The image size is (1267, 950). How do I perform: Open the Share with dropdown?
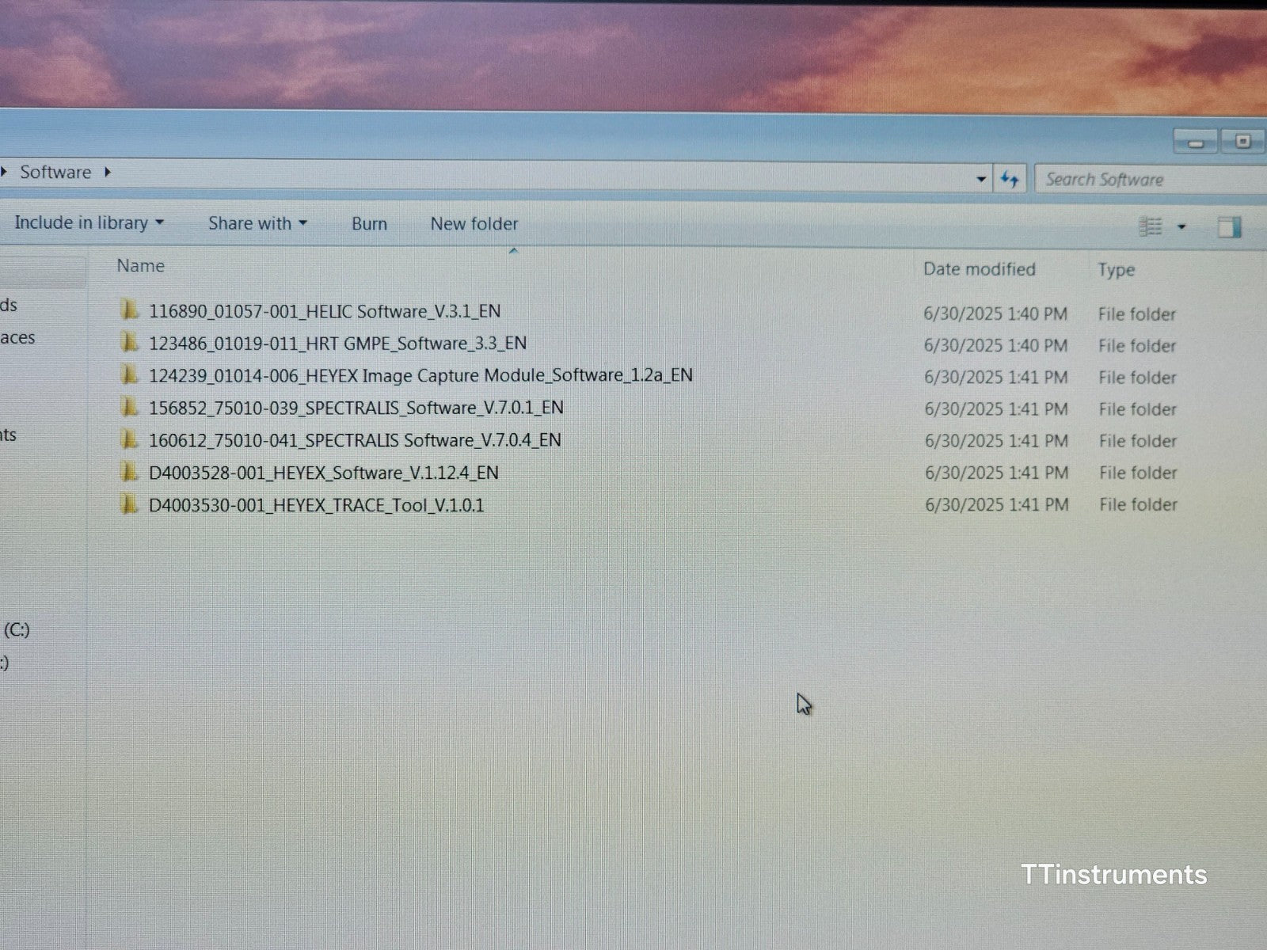(x=257, y=223)
